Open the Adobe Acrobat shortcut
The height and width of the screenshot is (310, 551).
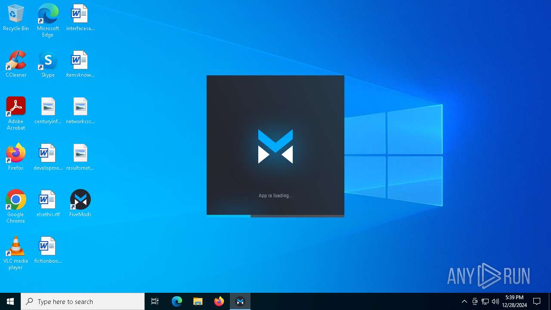16,114
